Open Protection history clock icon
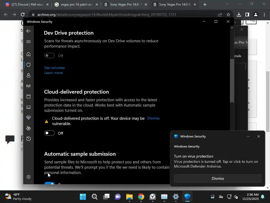270x203 pixels. pos(28,139)
